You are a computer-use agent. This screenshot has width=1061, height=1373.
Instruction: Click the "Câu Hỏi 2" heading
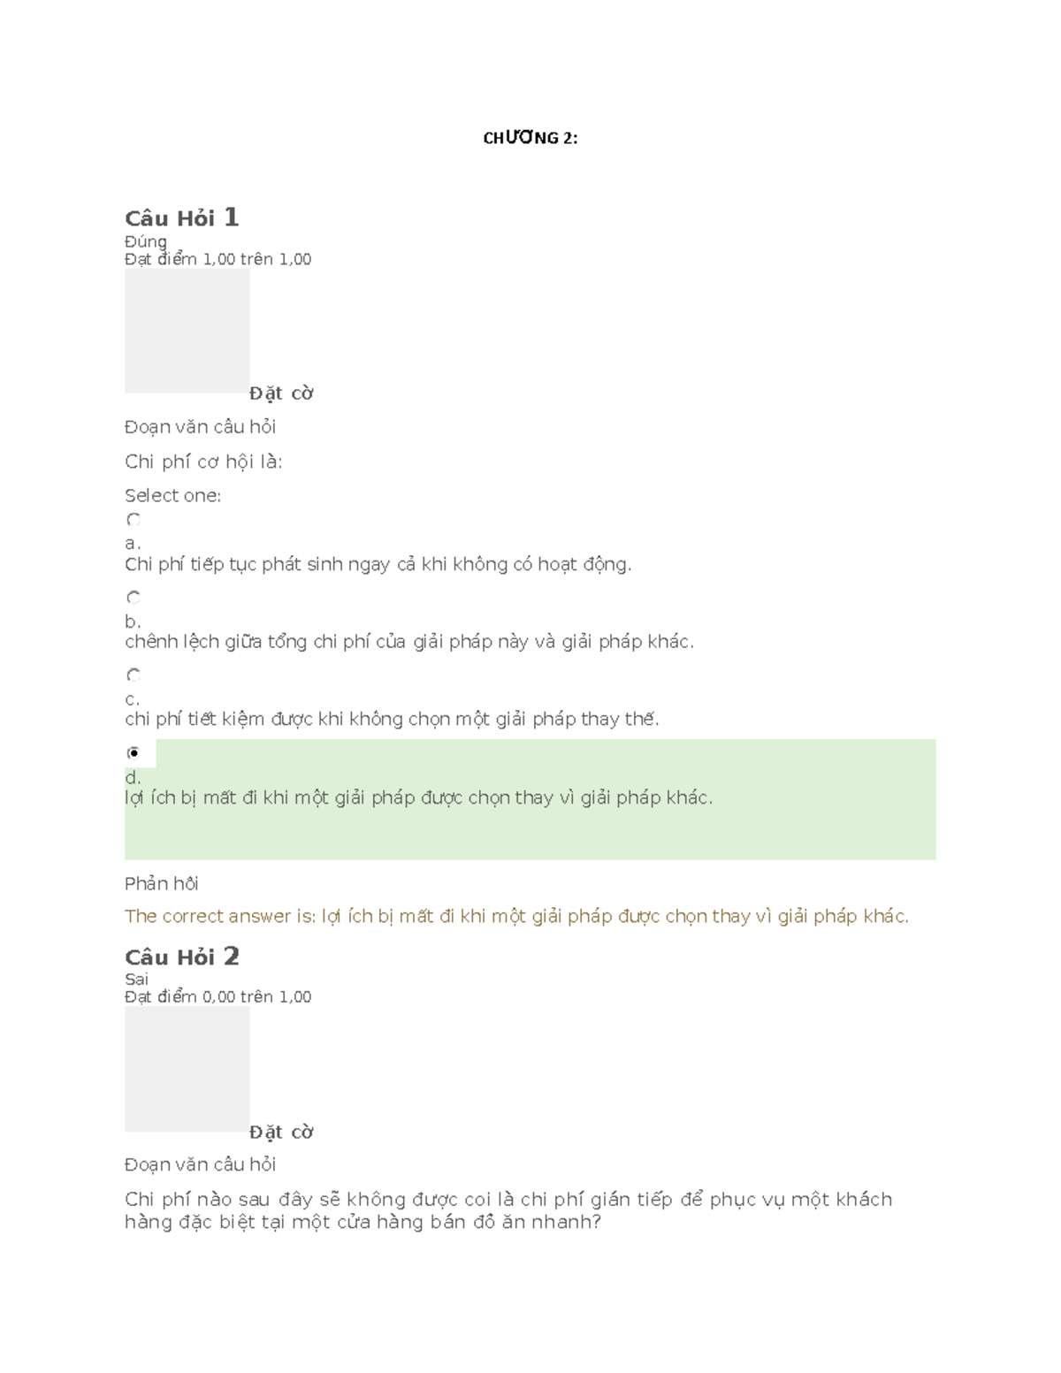click(181, 957)
